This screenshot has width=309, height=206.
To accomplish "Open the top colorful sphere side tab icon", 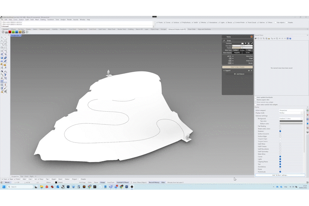I will pyautogui.click(x=307, y=111).
